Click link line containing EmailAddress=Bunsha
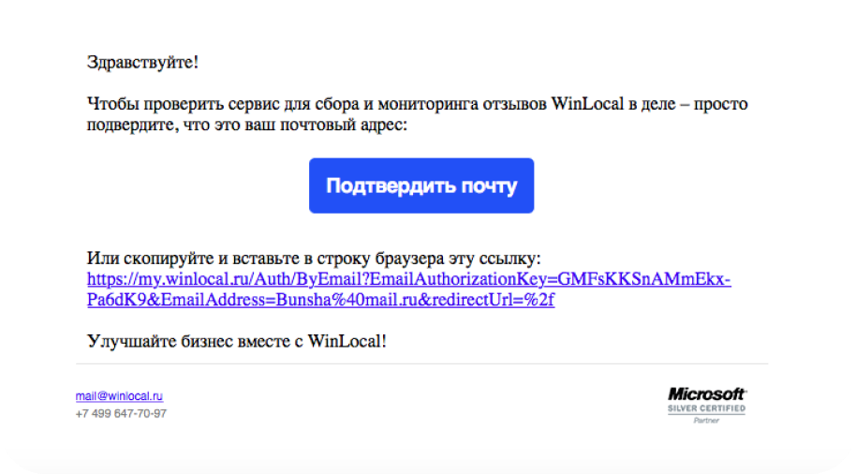Image resolution: width=856 pixels, height=474 pixels. tap(320, 301)
